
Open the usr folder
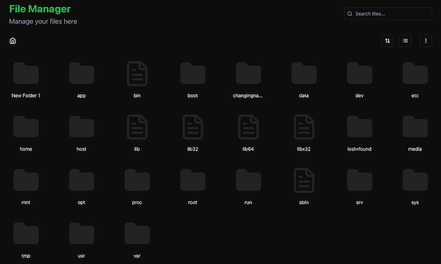[81, 234]
